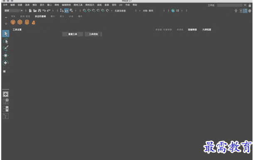This screenshot has width=255, height=160.
Task: Open the 对称: 禁用 symmetry dropdown
Action: (x=148, y=11)
